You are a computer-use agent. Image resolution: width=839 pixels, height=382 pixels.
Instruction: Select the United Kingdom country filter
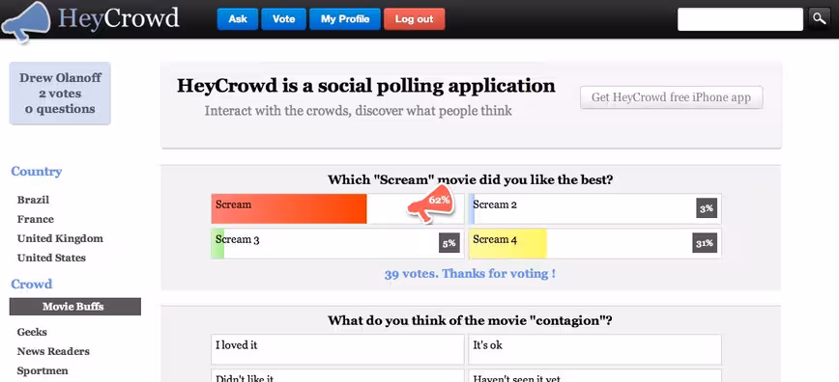click(x=60, y=238)
